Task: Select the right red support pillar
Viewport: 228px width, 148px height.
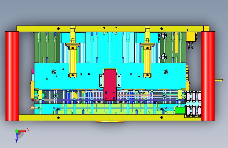Action: point(208,76)
